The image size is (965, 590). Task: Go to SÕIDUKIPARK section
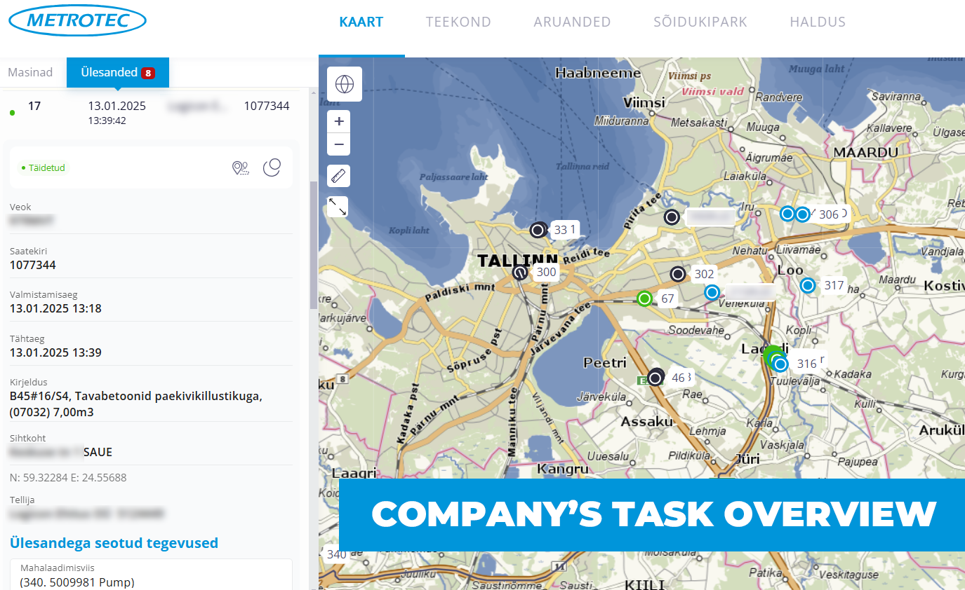[700, 22]
